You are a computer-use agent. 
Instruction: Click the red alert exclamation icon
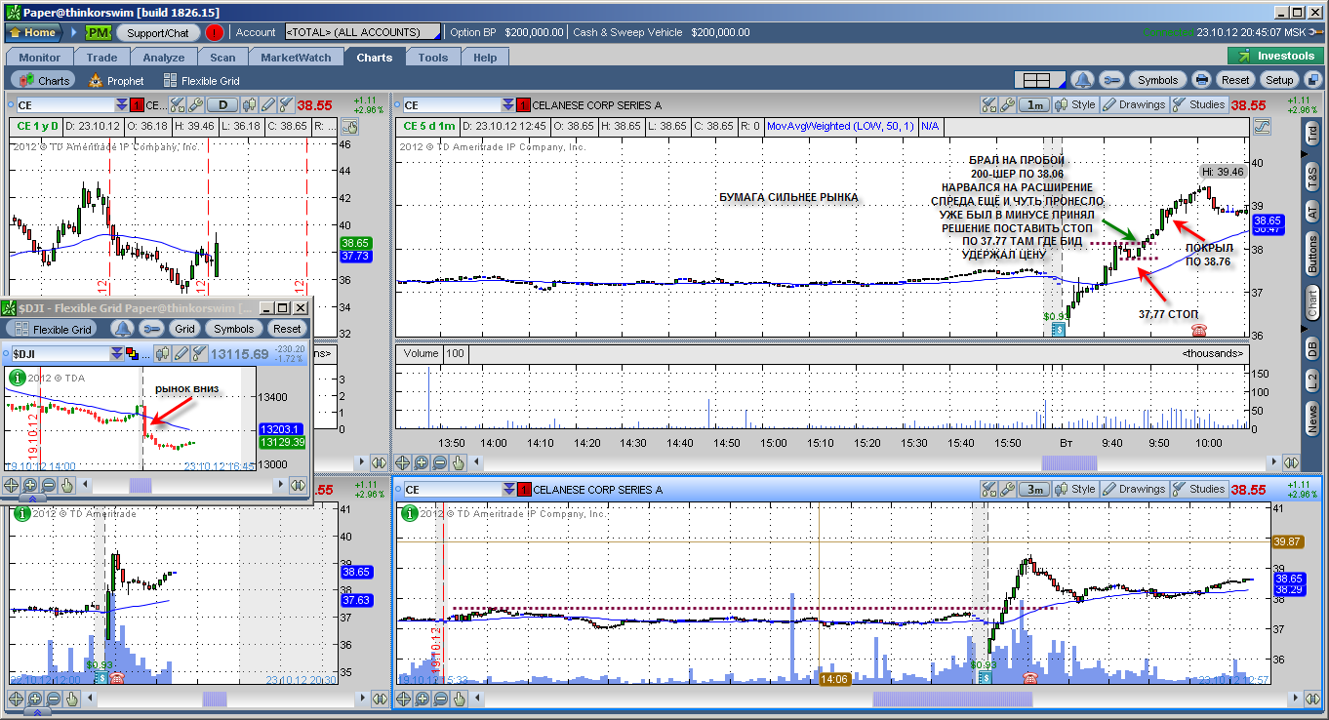[x=214, y=32]
